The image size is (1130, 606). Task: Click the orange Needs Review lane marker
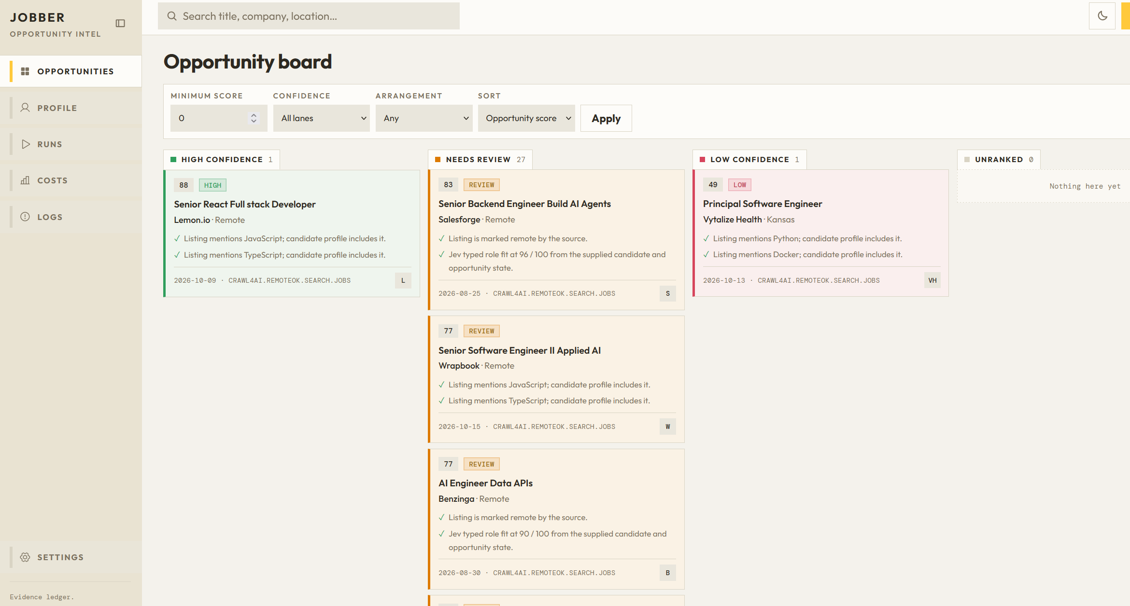coord(438,160)
